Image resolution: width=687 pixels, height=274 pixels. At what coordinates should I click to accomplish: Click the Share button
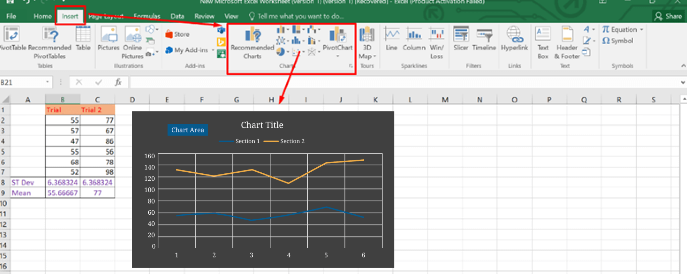(x=669, y=16)
